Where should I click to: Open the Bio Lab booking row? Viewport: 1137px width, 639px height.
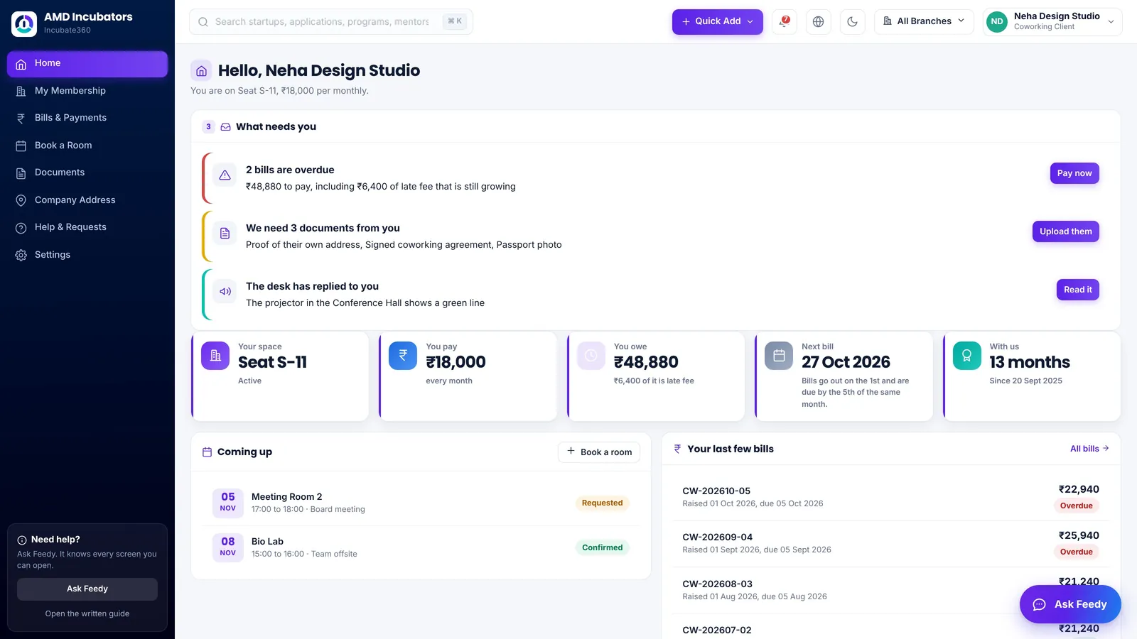pyautogui.click(x=421, y=547)
